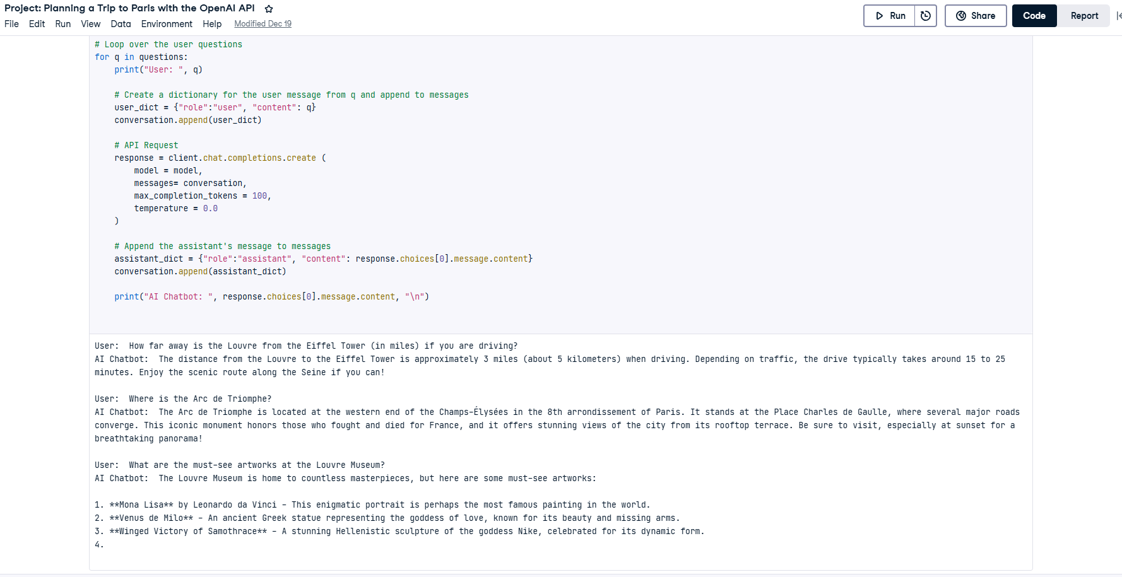Screen dimensions: 1122x577
Task: Open the File menu
Action: pyautogui.click(x=11, y=24)
